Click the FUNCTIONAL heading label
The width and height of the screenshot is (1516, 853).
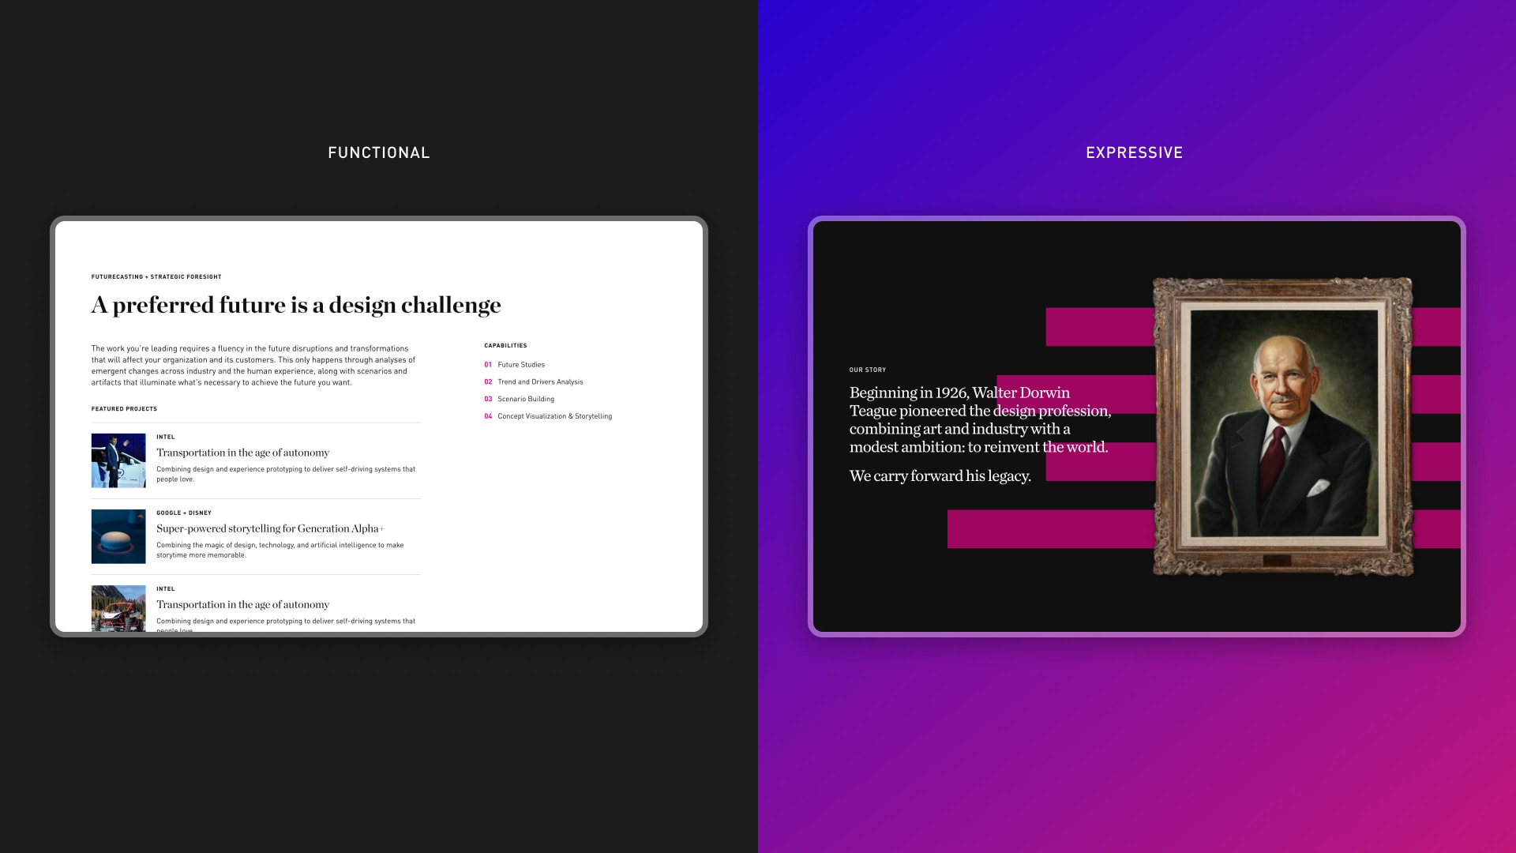379,152
